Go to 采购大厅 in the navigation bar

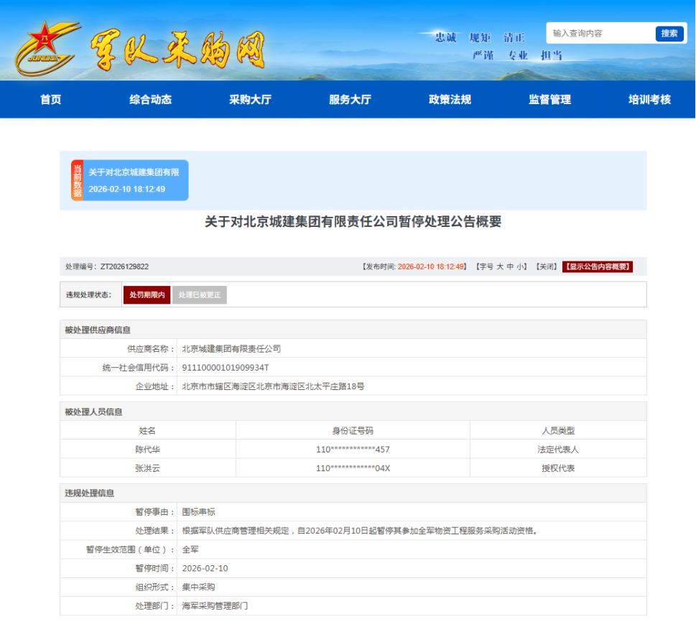point(249,100)
